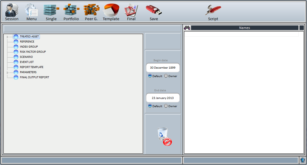Select Owner radio under End date

click(166, 106)
